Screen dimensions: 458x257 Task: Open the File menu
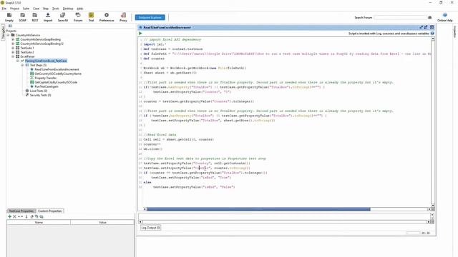pos(4,9)
